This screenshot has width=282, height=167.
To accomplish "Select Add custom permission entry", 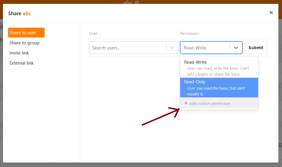I will tap(210, 103).
